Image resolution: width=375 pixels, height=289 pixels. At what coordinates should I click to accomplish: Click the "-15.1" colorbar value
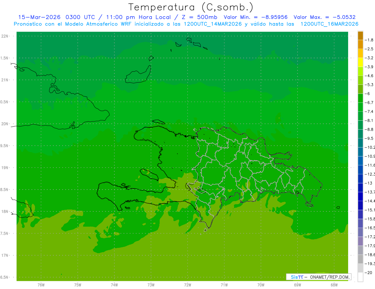pyautogui.click(x=370, y=210)
